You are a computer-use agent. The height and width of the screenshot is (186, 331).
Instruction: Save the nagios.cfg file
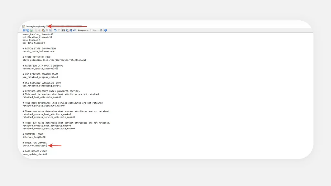point(24,30)
